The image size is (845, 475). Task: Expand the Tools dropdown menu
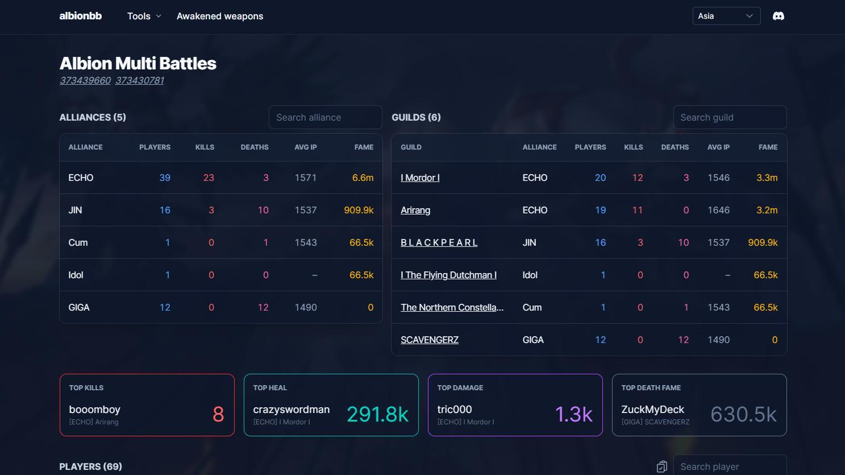pyautogui.click(x=144, y=16)
